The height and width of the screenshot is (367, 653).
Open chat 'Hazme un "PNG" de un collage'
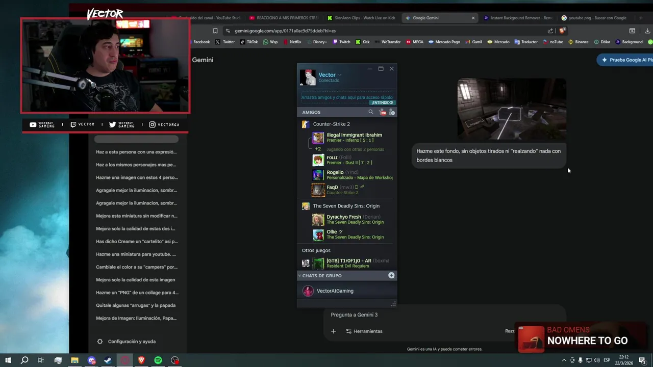[x=136, y=293]
